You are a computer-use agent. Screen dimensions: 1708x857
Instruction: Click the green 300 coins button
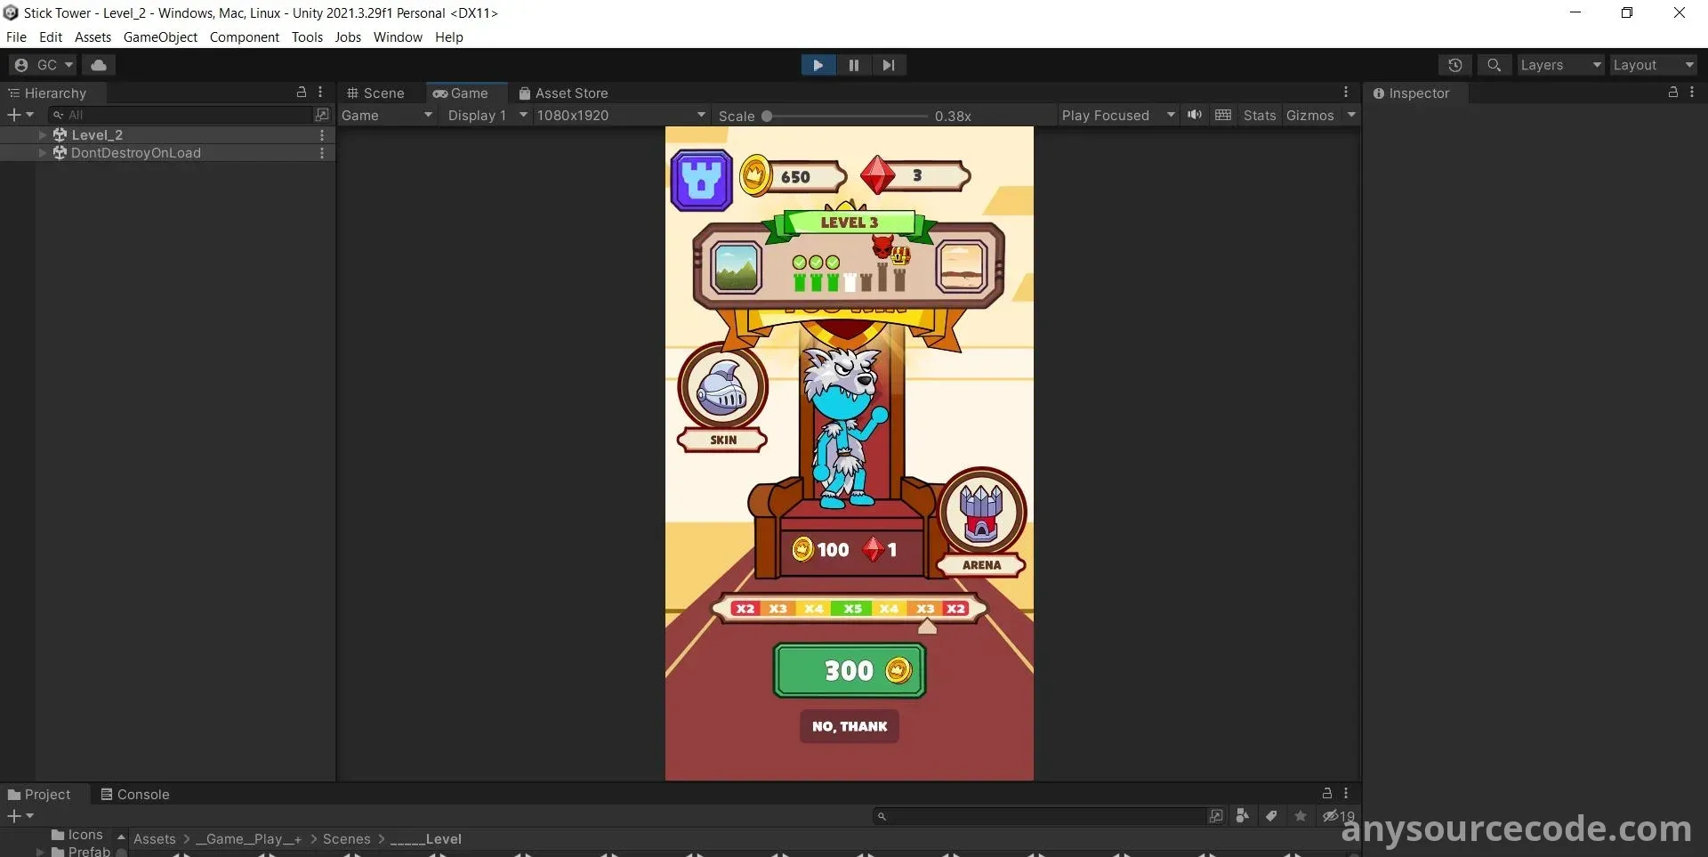(849, 671)
